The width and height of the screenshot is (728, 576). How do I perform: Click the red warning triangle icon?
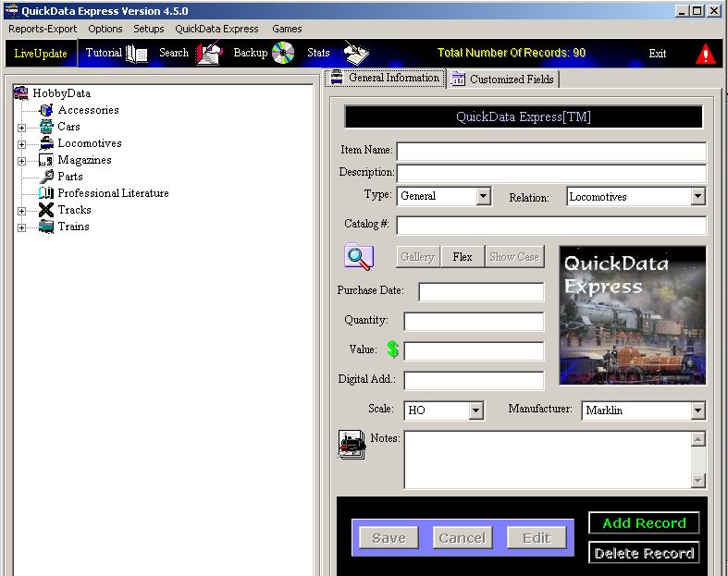pos(706,54)
